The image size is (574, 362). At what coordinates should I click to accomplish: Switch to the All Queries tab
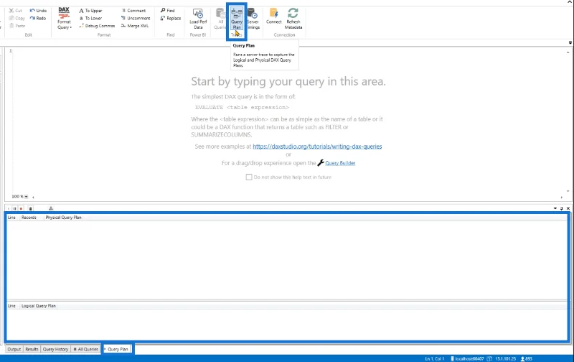point(86,349)
